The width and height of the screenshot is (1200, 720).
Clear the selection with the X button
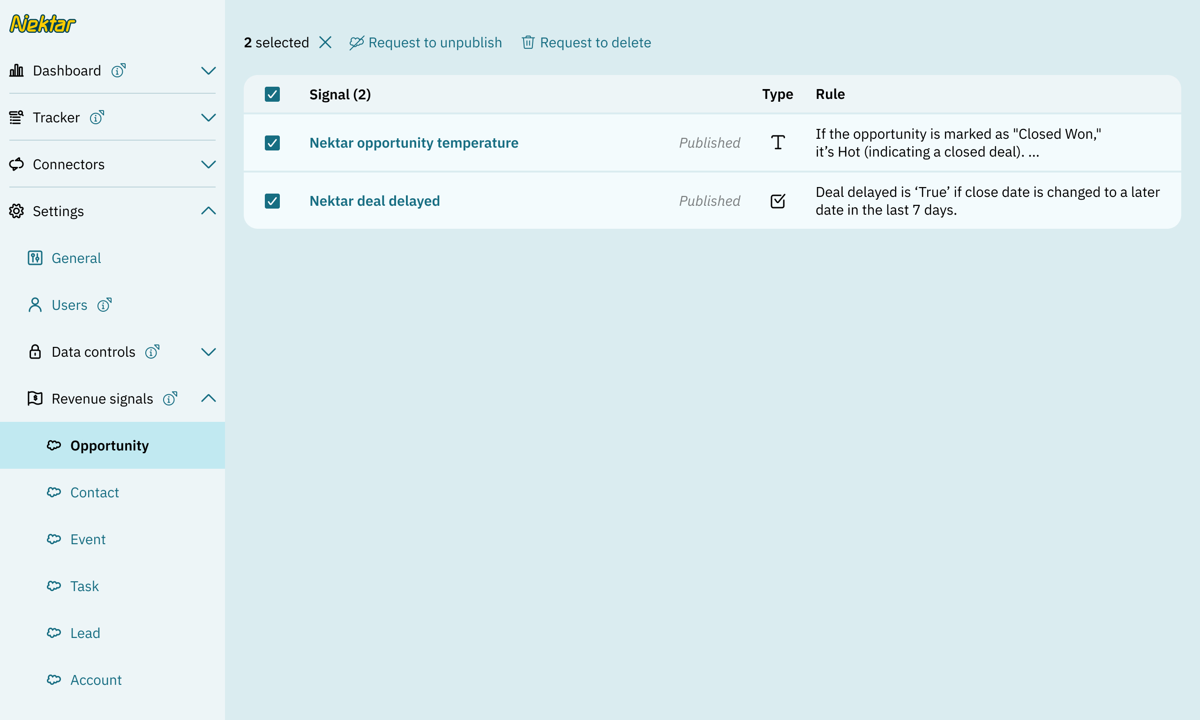pos(325,43)
